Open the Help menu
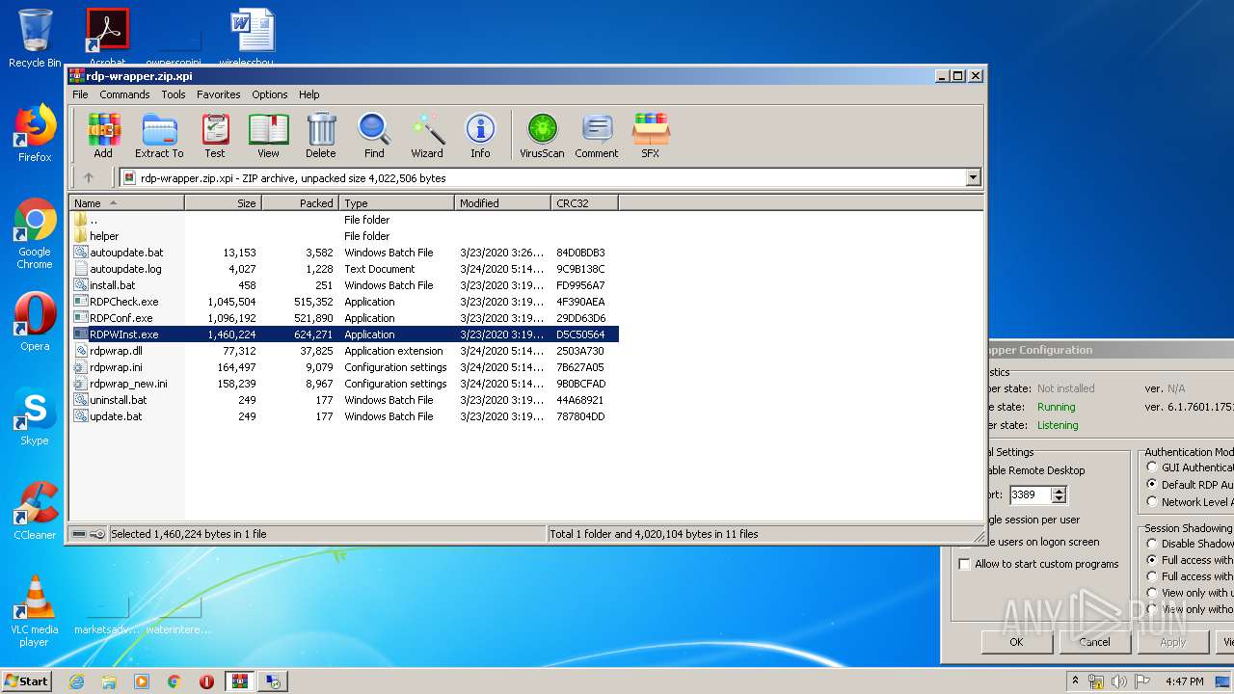The image size is (1234, 694). pyautogui.click(x=308, y=94)
